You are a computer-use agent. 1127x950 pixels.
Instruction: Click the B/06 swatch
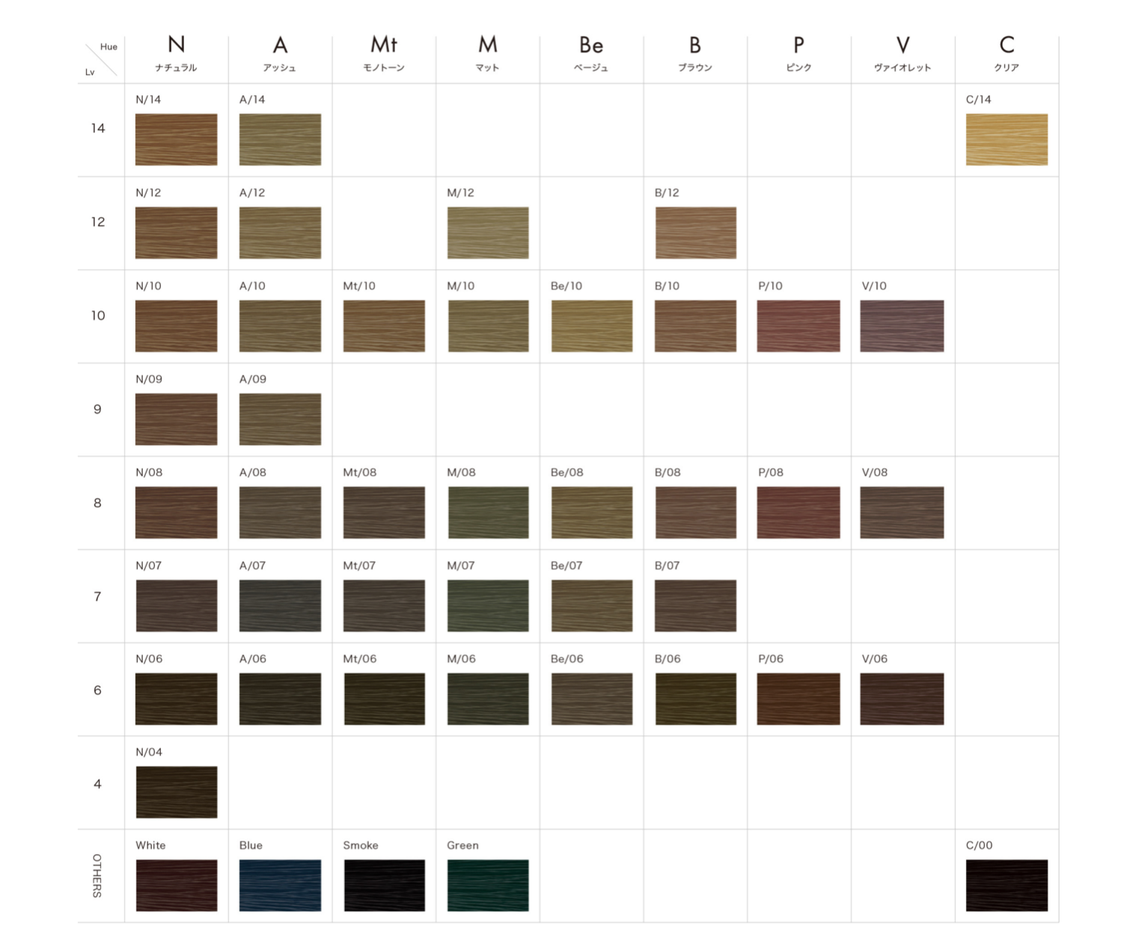695,699
